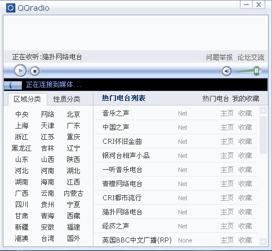Click 收藏 for CRI怀旧金曲
Viewport: 272px width, 251px height.
click(245, 142)
